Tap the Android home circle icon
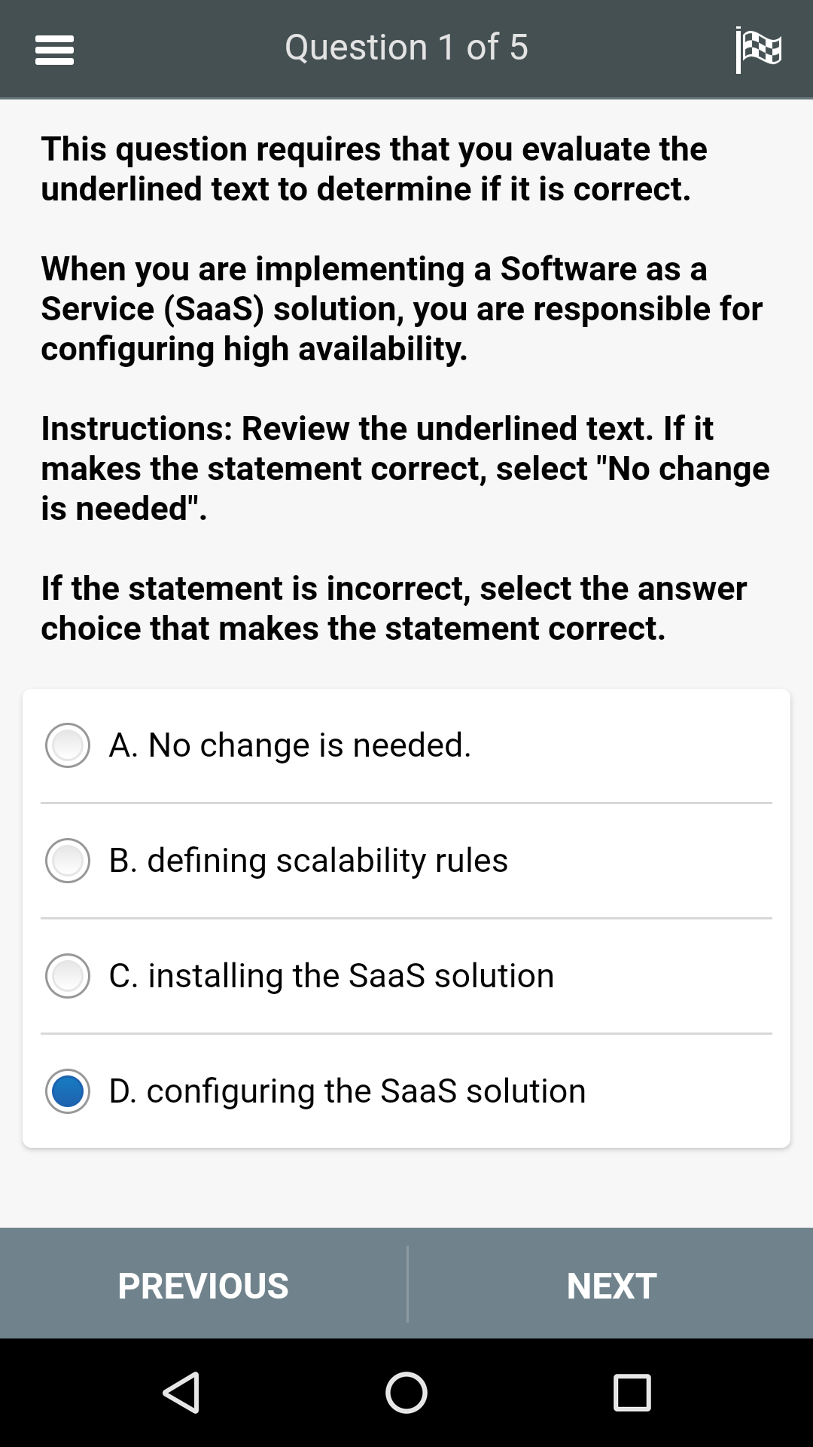The width and height of the screenshot is (813, 1447). (x=406, y=1392)
